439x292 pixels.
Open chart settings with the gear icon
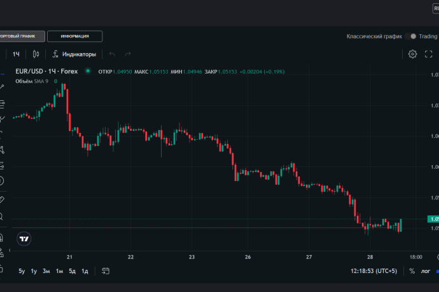412,54
